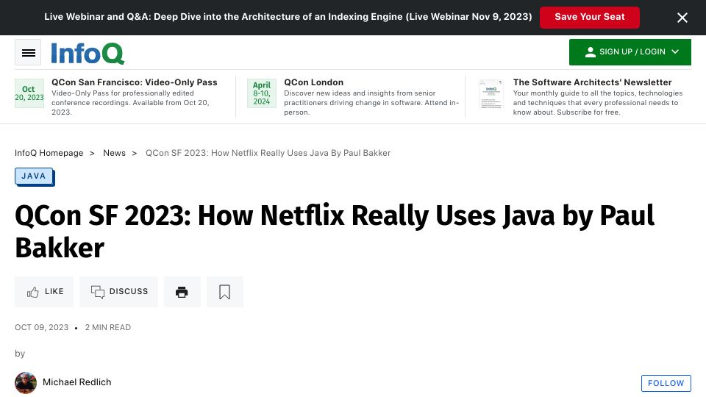Click Michael Redlich's avatar photo
Screen dimensions: 706x397
(26, 382)
